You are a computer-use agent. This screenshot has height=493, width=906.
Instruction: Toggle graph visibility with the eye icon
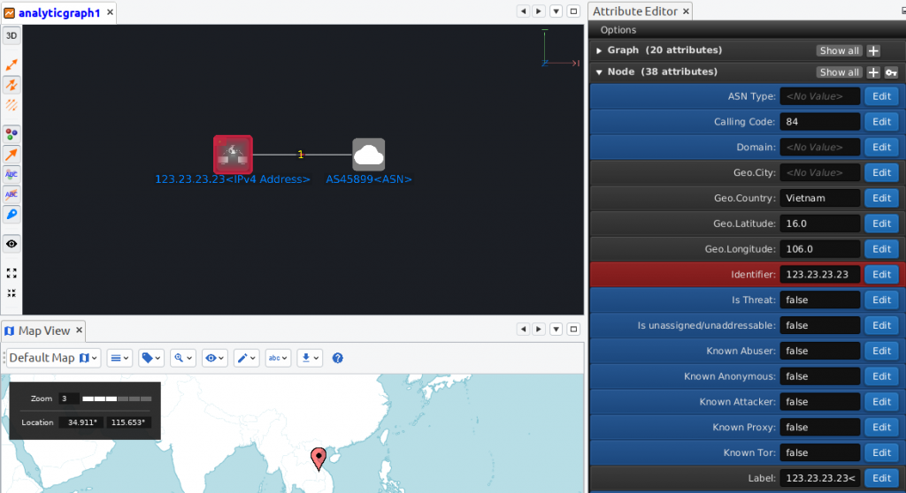tap(12, 243)
